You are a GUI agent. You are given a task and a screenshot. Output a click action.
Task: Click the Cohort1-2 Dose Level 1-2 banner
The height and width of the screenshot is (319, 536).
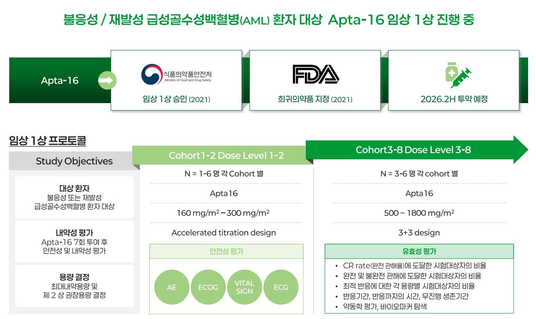coord(223,155)
